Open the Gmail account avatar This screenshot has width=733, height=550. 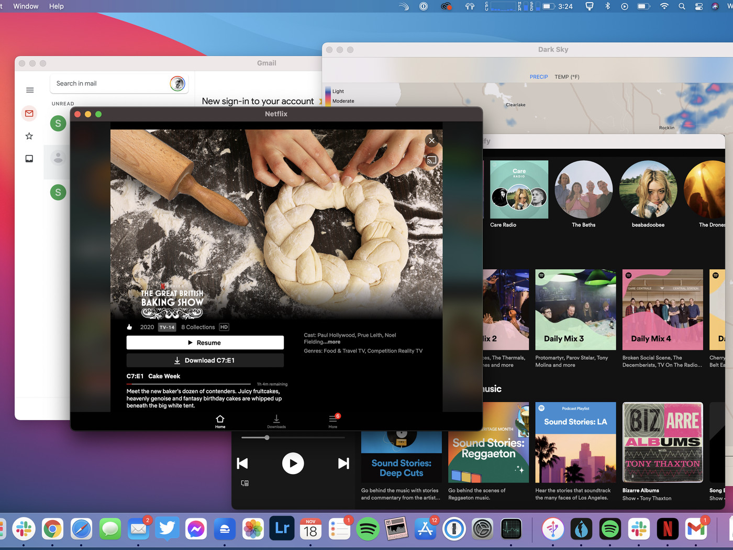coord(177,83)
